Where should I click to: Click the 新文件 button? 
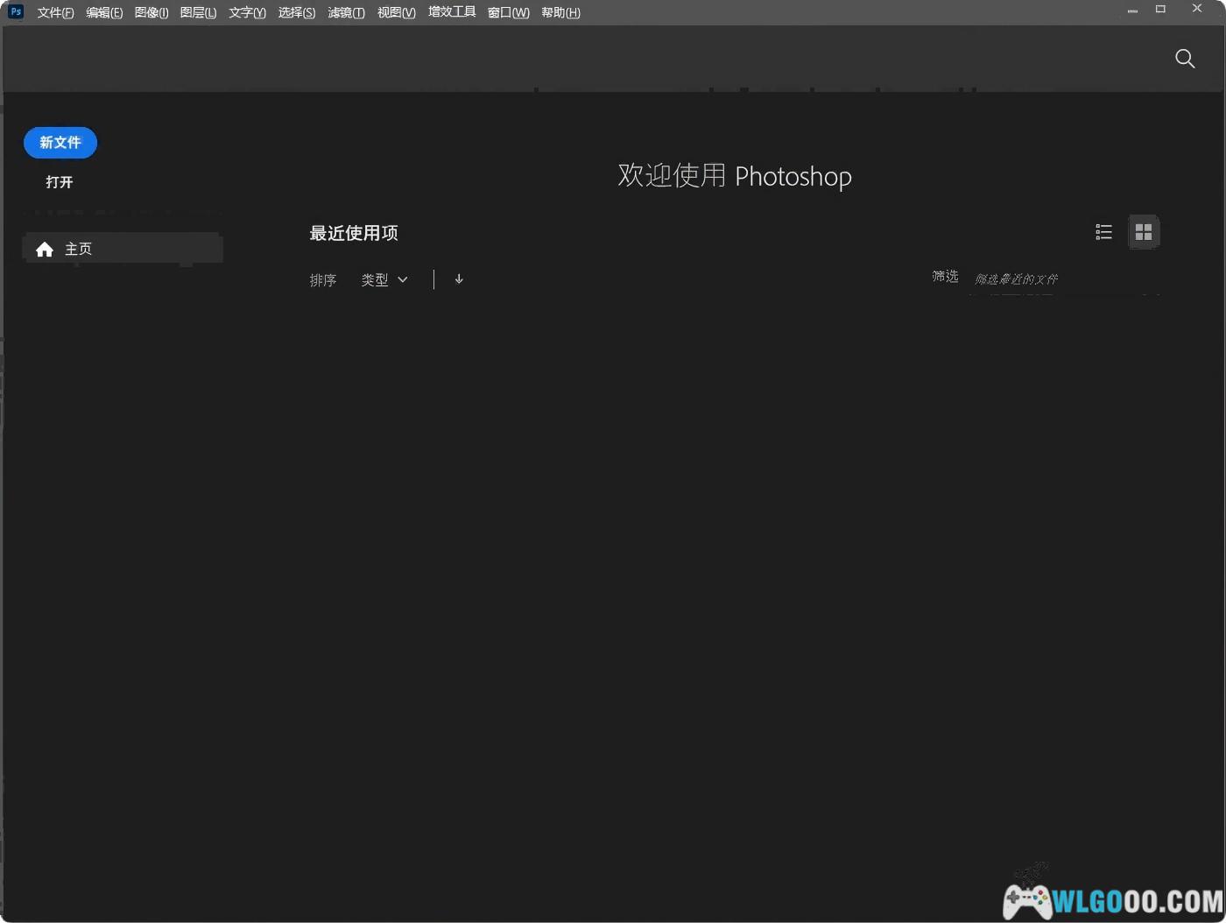[60, 143]
